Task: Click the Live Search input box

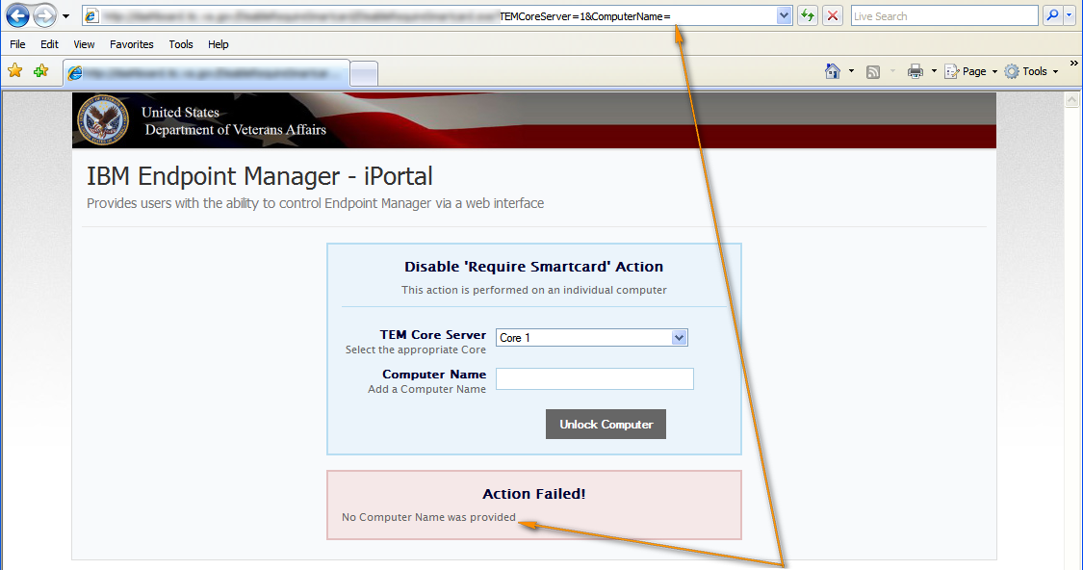Action: (944, 16)
